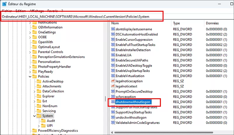Open the Edition menu
The height and width of the screenshot is (135, 234).
(x=20, y=10)
